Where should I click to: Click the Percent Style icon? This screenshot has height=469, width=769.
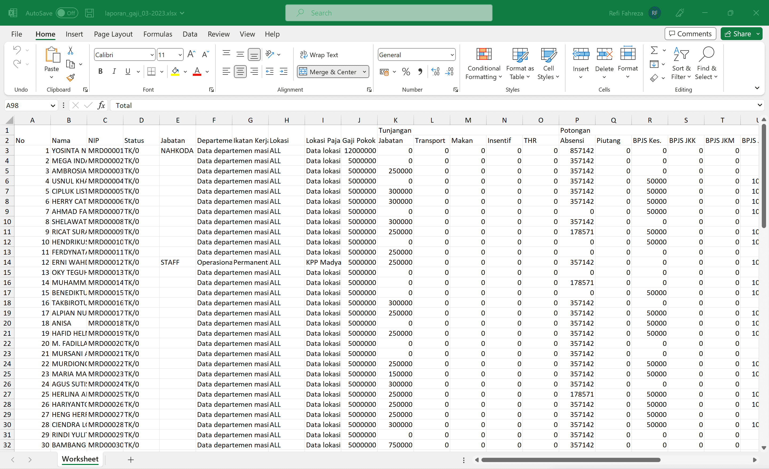pyautogui.click(x=406, y=72)
